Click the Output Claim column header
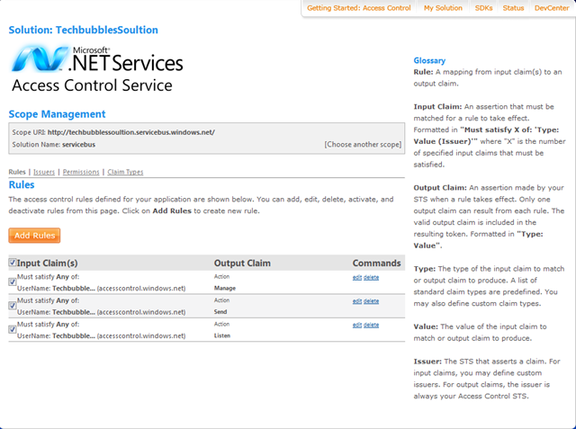The width and height of the screenshot is (576, 429). pos(242,264)
